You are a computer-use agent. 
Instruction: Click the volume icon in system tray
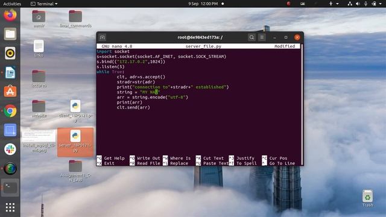358,4
